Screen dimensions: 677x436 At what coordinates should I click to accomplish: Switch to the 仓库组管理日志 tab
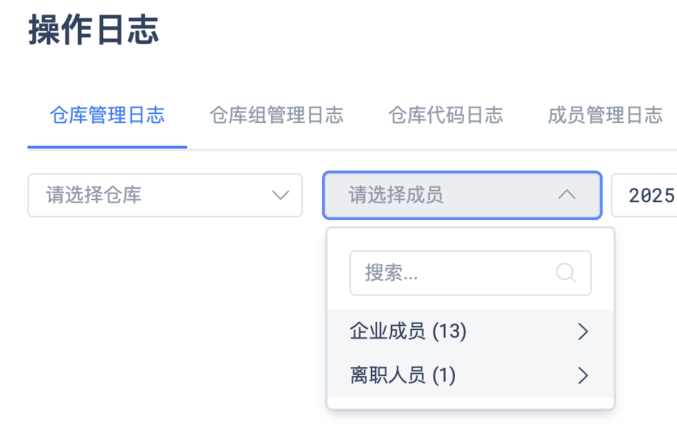pyautogui.click(x=277, y=115)
